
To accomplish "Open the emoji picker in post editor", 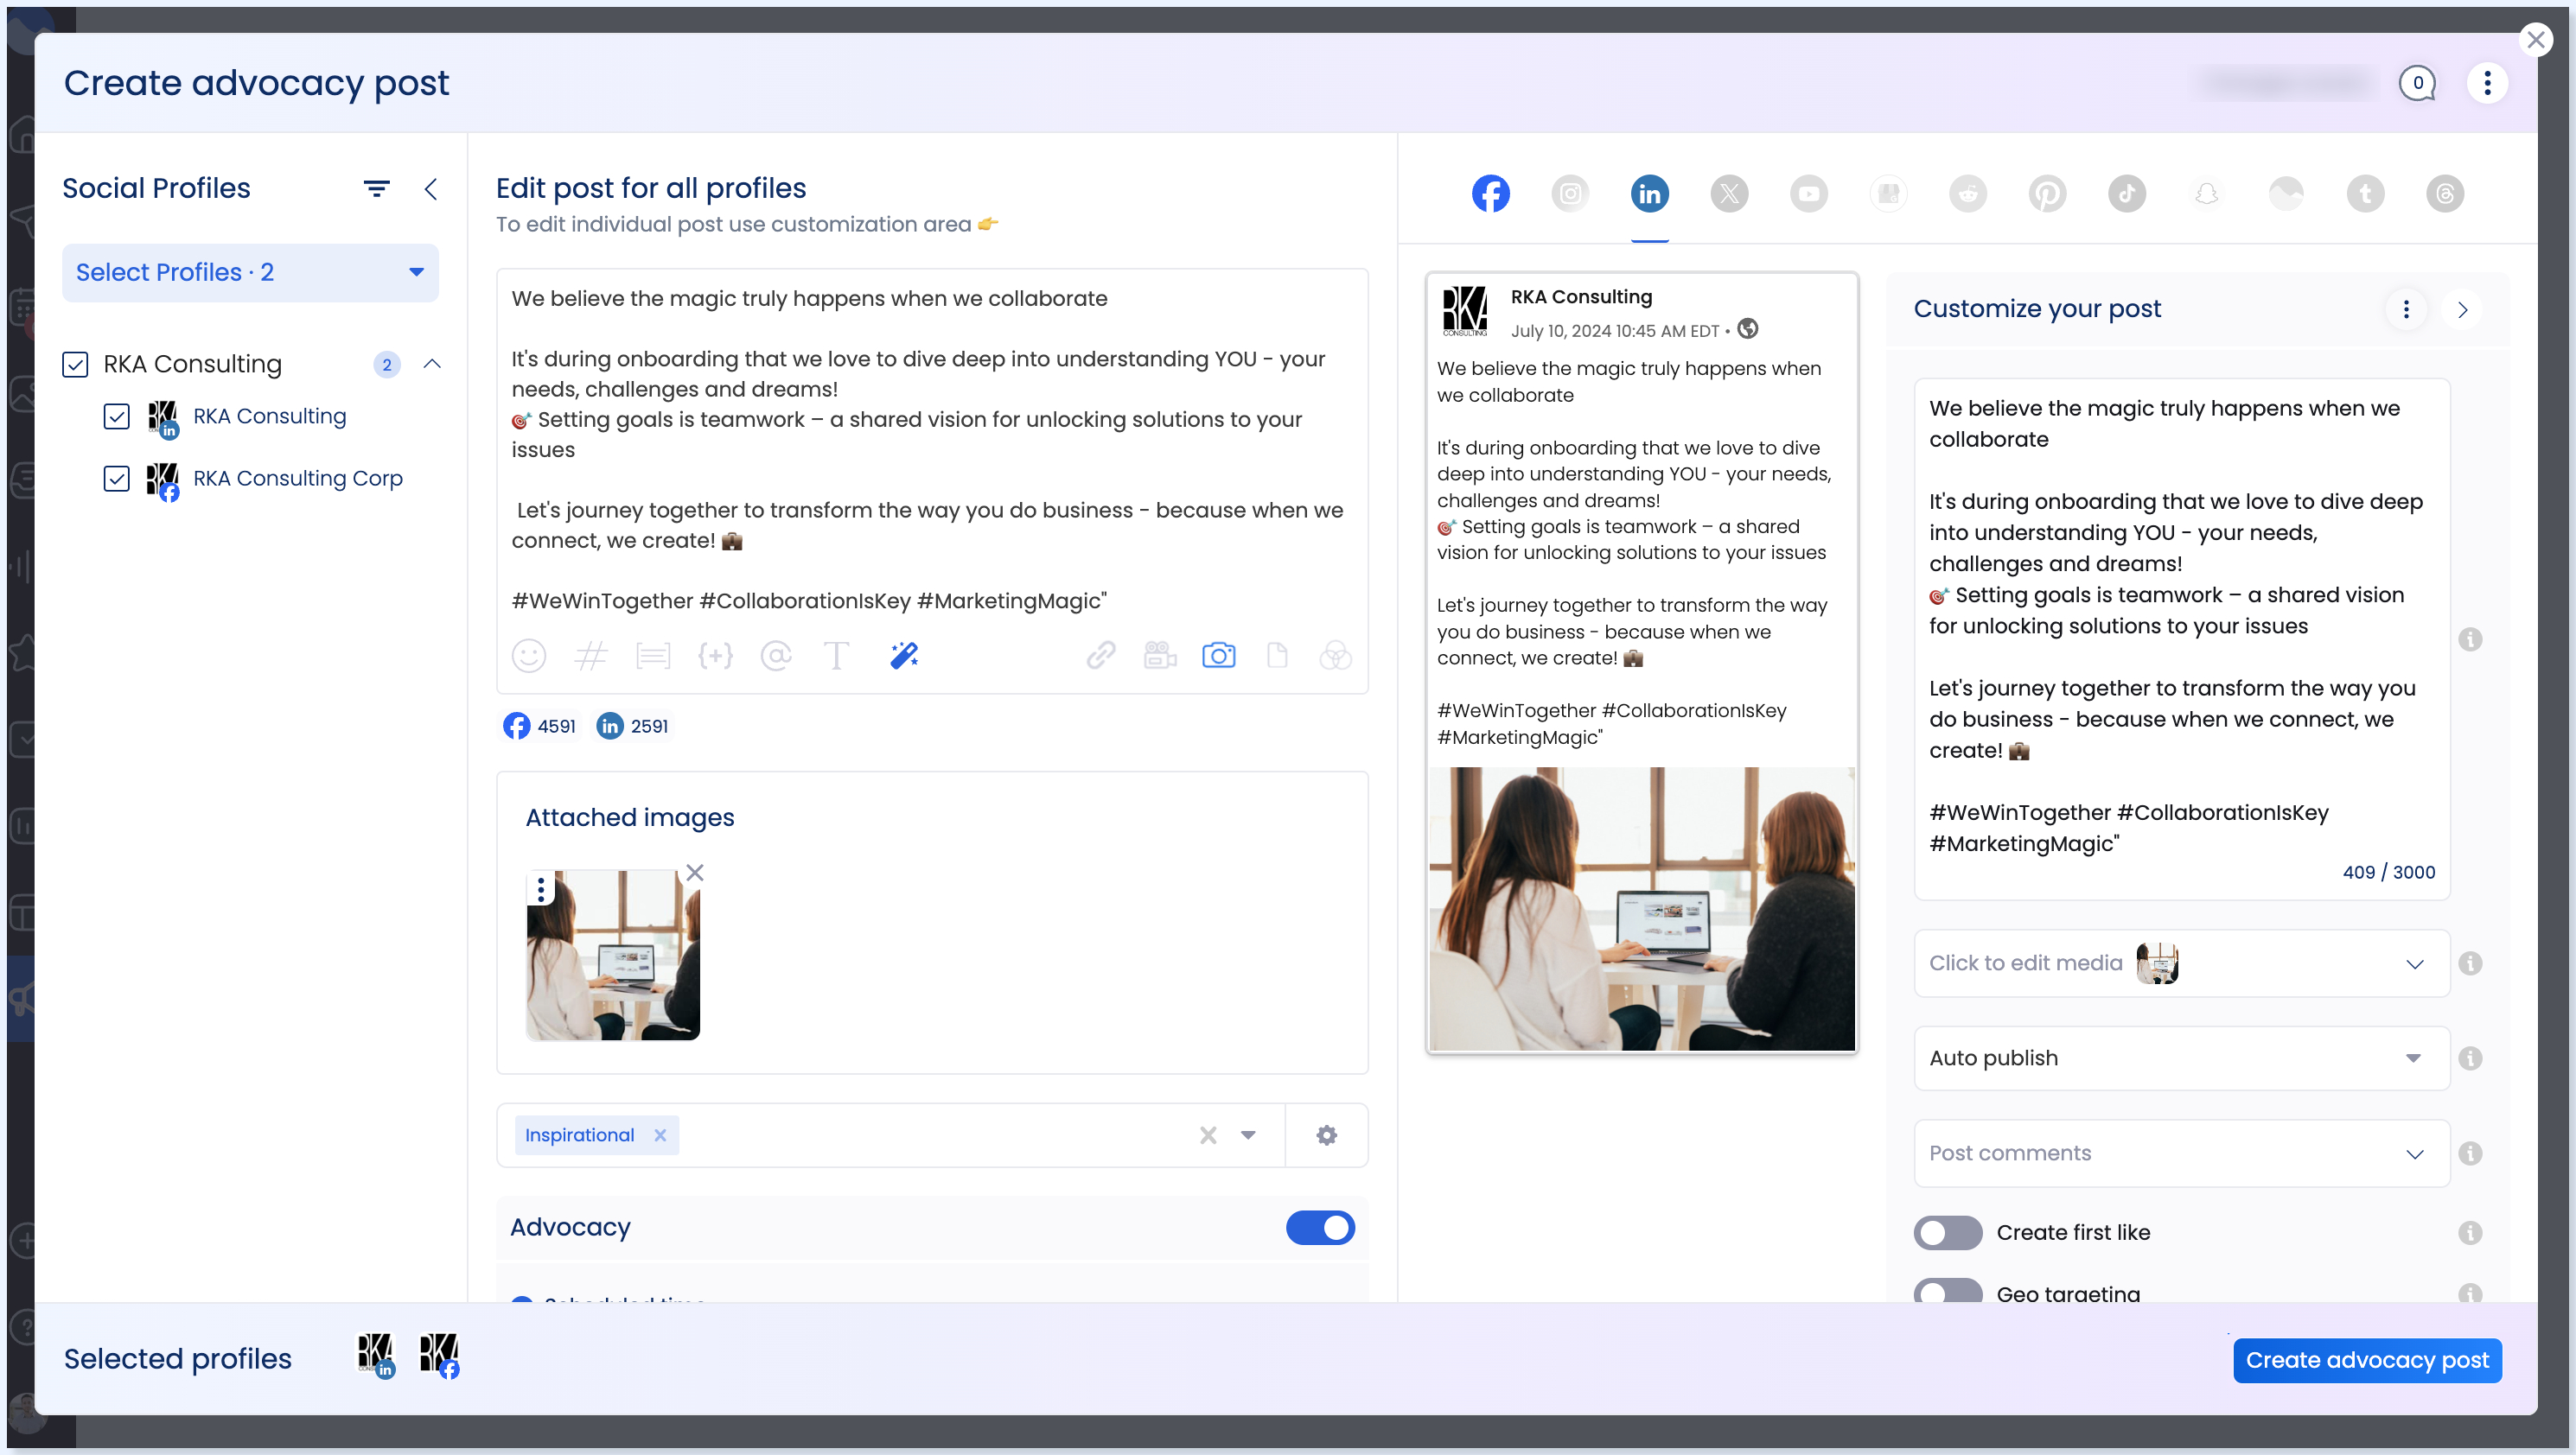I will [x=529, y=657].
